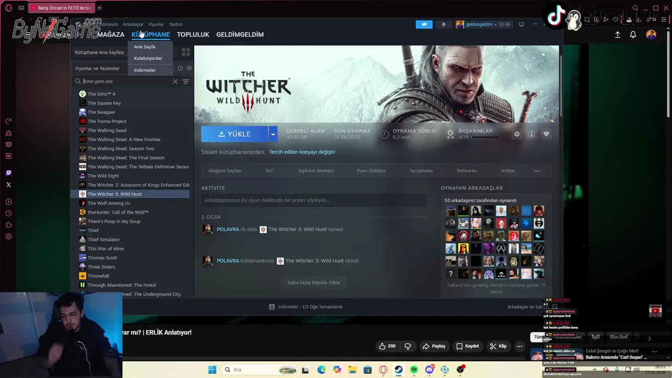672x378 pixels.
Task: Open İndirmeler status in Steam bottom bar
Action: click(306, 307)
